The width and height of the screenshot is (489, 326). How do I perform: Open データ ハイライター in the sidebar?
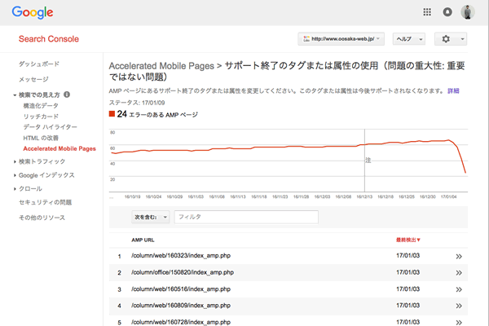51,127
